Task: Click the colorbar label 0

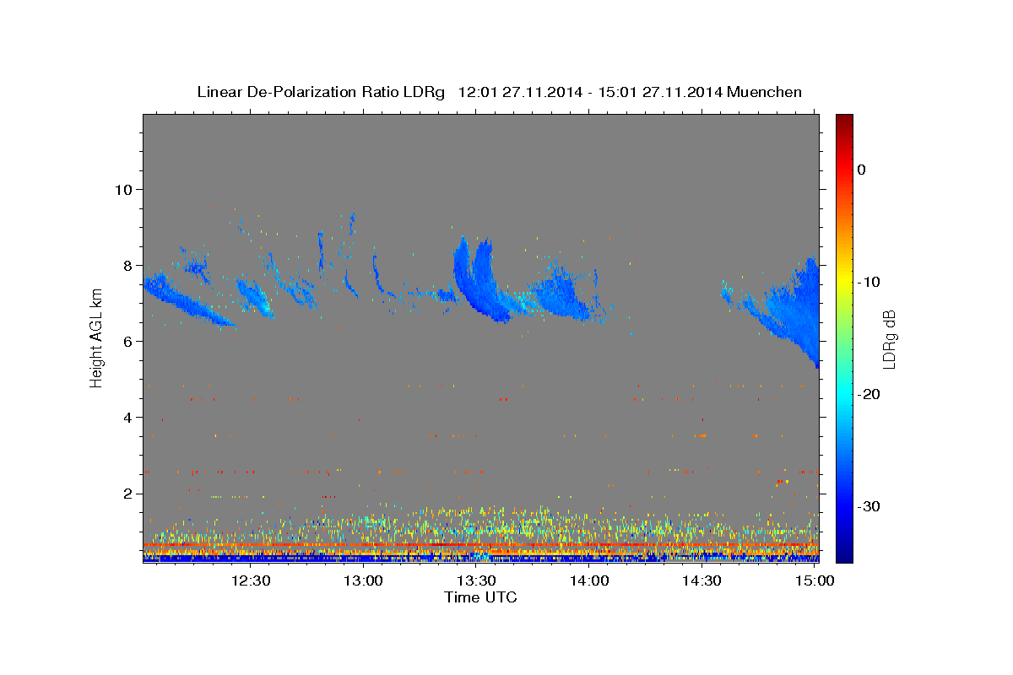Action: coord(861,170)
